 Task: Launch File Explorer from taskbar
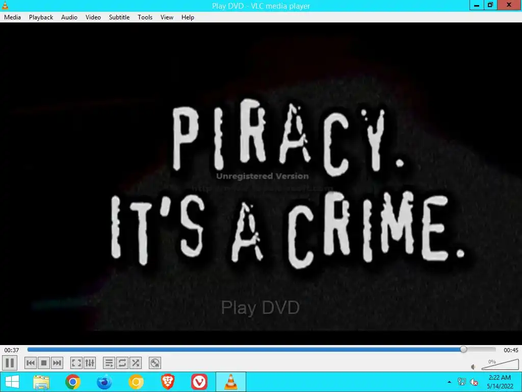click(x=41, y=382)
